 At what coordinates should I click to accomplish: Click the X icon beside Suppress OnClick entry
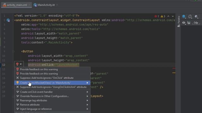pos(18,78)
